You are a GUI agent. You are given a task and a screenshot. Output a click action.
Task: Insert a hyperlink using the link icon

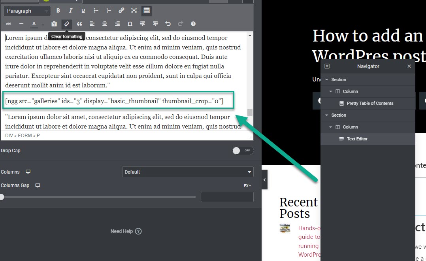[121, 11]
